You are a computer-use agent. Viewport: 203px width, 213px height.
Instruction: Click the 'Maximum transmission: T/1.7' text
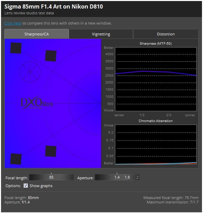pos(173,202)
